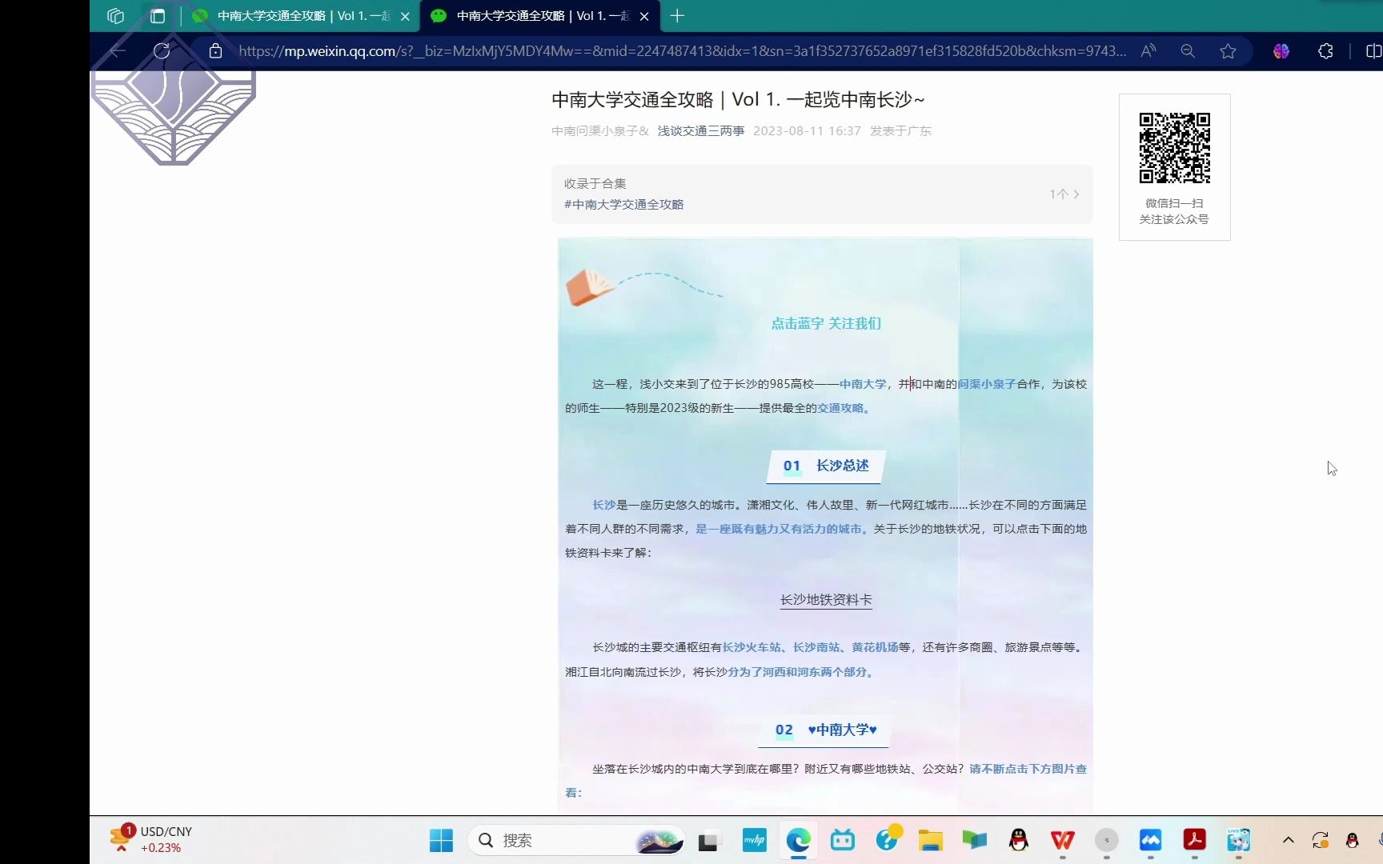Click the article title 中南大学交通全攻略
Image resolution: width=1383 pixels, height=864 pixels.
pos(738,100)
